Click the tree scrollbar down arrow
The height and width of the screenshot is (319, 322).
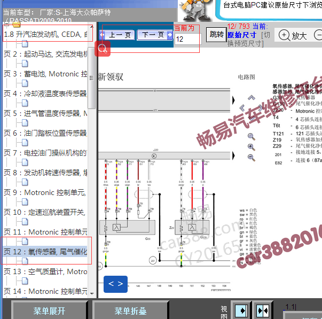[x=92, y=294]
